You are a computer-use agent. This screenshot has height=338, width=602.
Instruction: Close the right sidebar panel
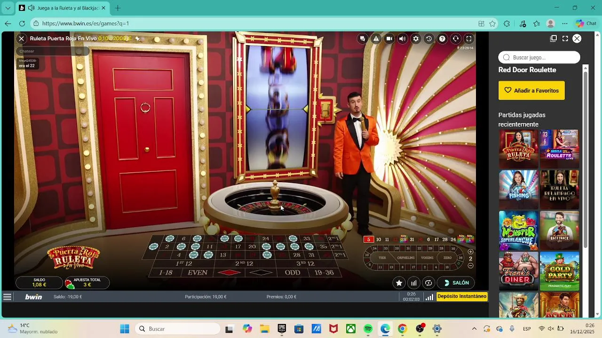point(577,38)
